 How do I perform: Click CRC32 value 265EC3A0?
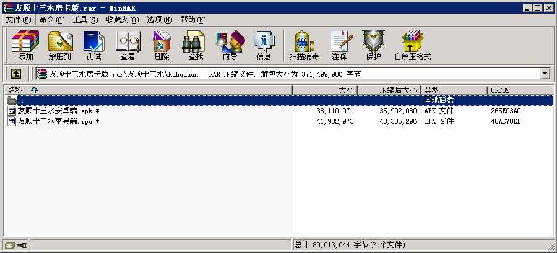(x=506, y=111)
